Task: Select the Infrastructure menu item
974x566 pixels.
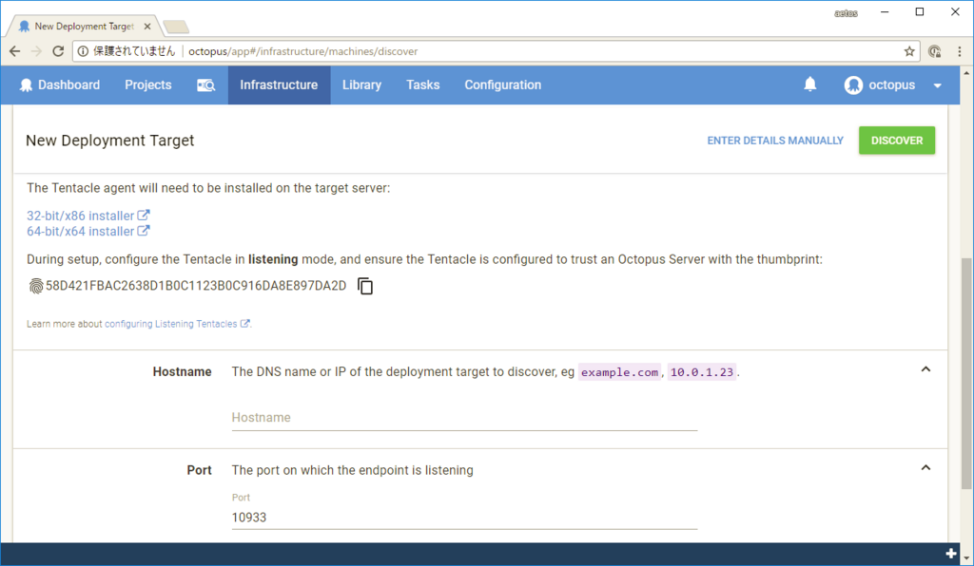Action: 279,85
